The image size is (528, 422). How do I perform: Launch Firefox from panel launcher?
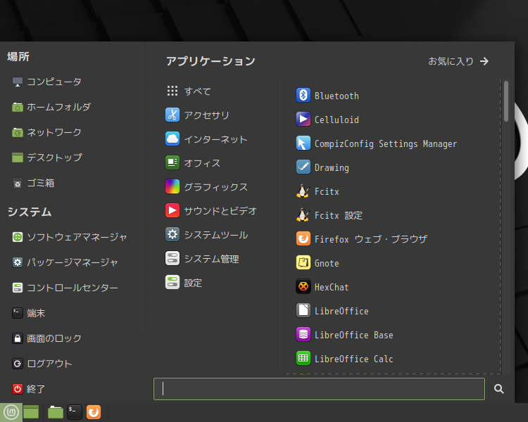[94, 412]
